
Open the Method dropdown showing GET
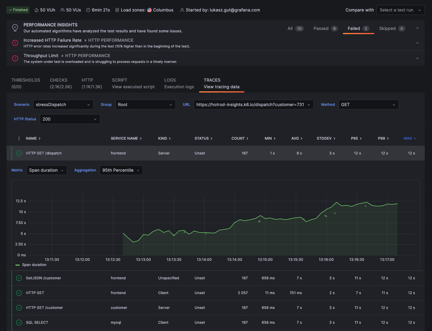click(369, 104)
